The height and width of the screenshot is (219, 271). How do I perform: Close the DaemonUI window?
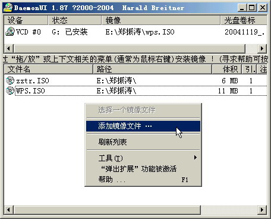[263, 8]
